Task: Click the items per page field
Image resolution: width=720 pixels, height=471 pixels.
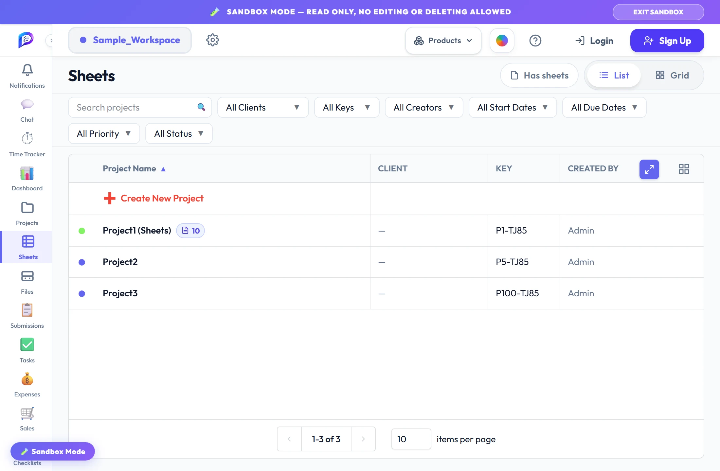Action: (411, 439)
